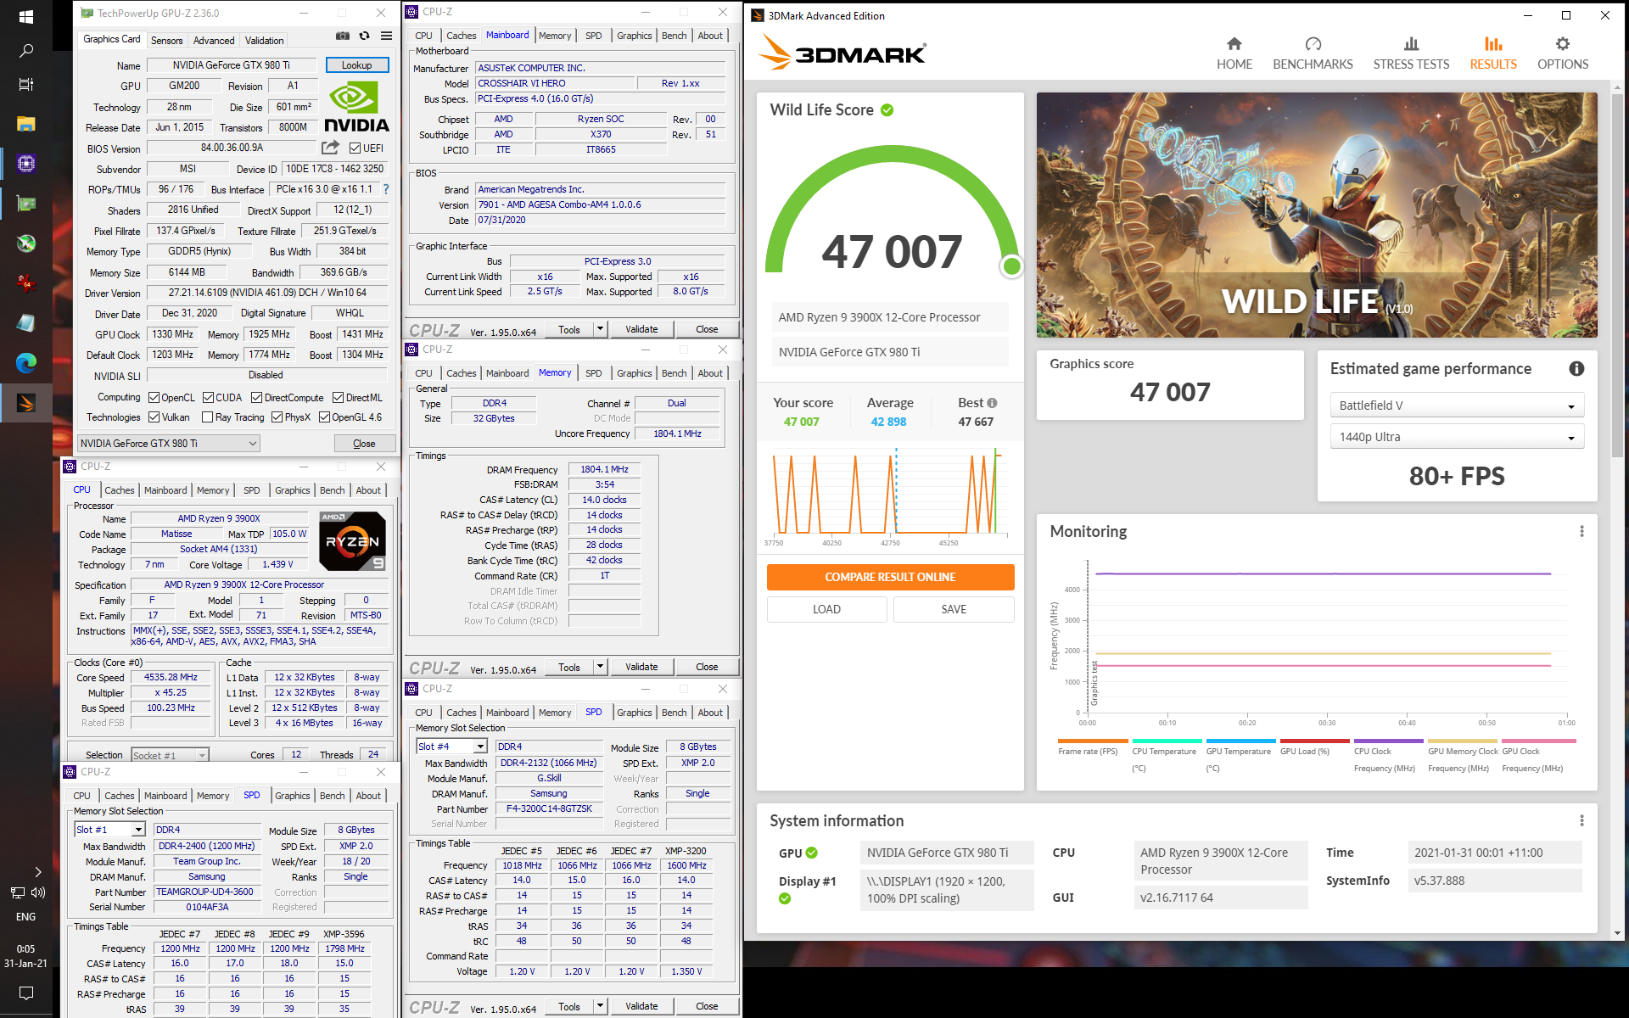The image size is (1629, 1018).
Task: Click the Lookup button in GPU-Z
Action: click(x=357, y=65)
